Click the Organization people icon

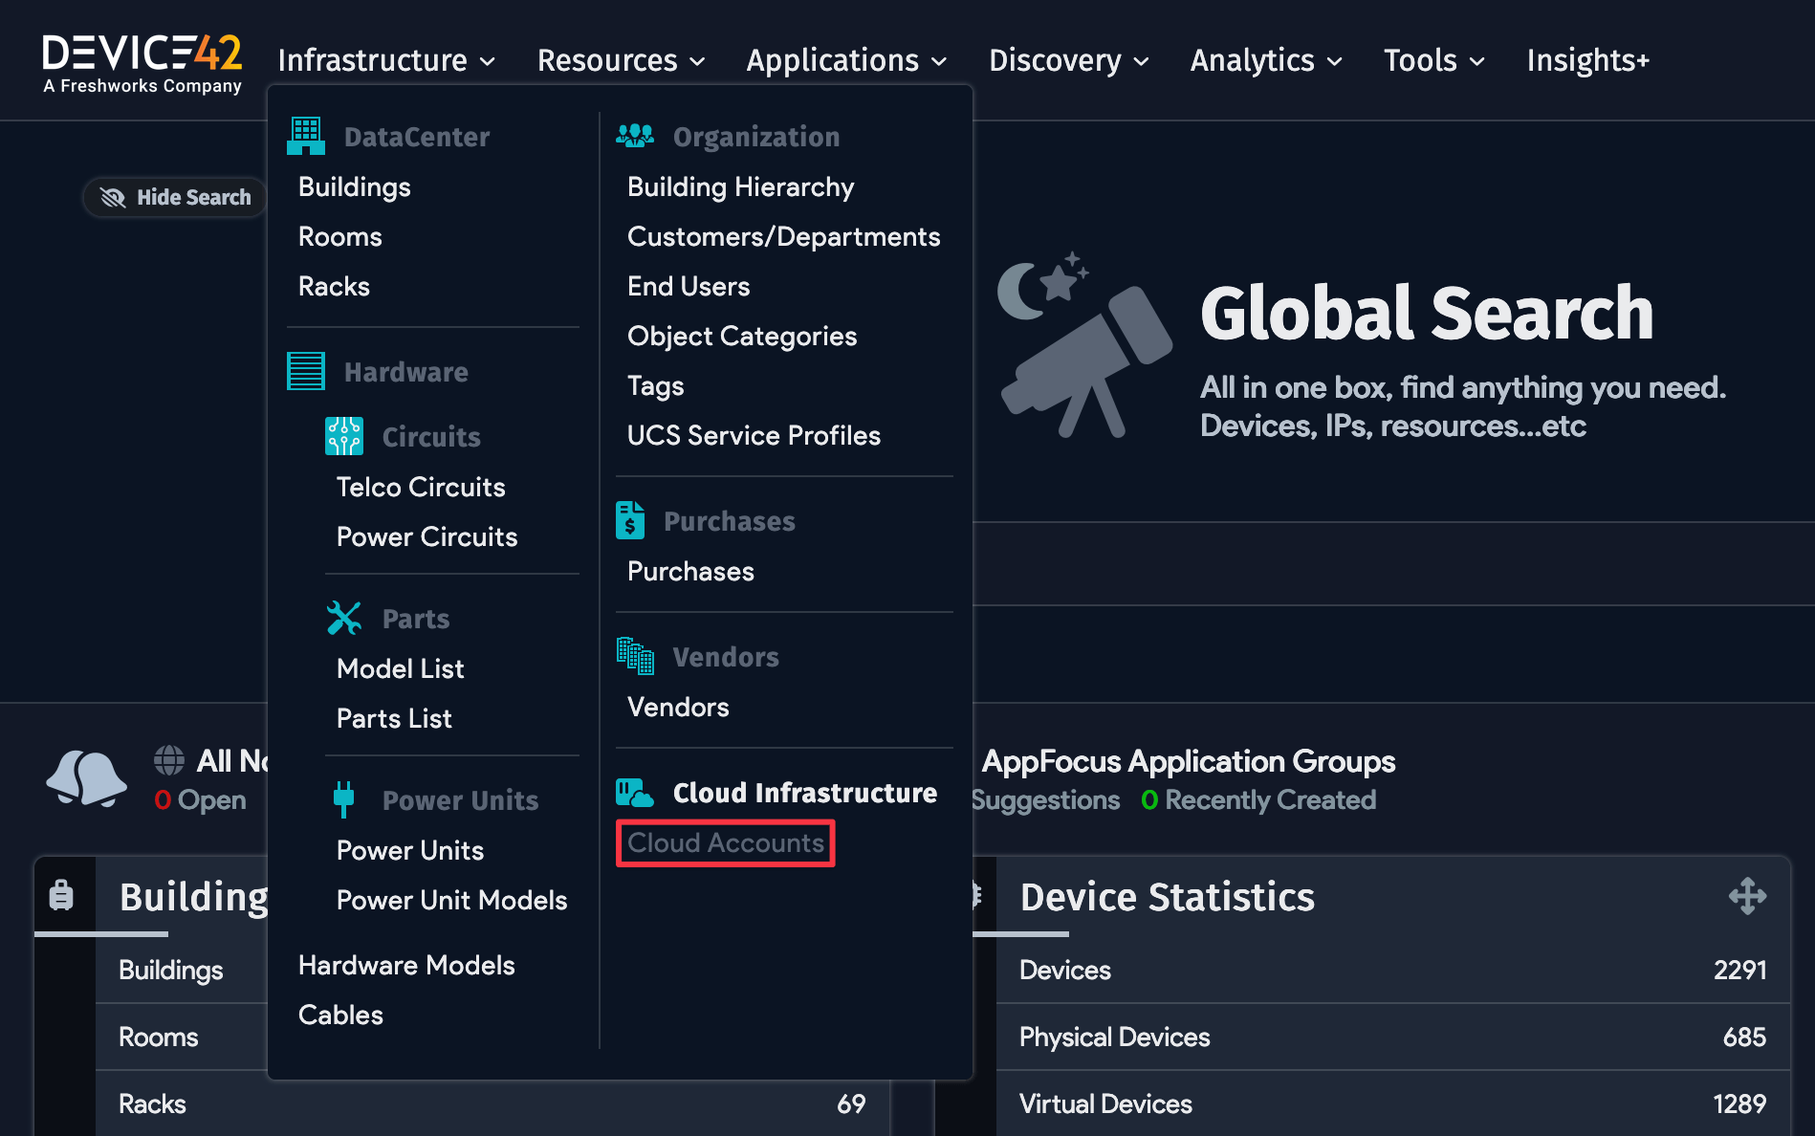point(634,136)
